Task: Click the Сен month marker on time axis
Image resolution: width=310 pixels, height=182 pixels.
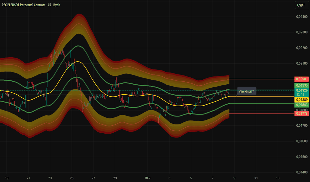Action: tap(147, 178)
